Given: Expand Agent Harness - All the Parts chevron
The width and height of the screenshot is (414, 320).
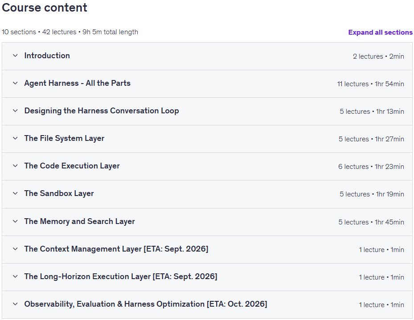Looking at the screenshot, I should (15, 83).
